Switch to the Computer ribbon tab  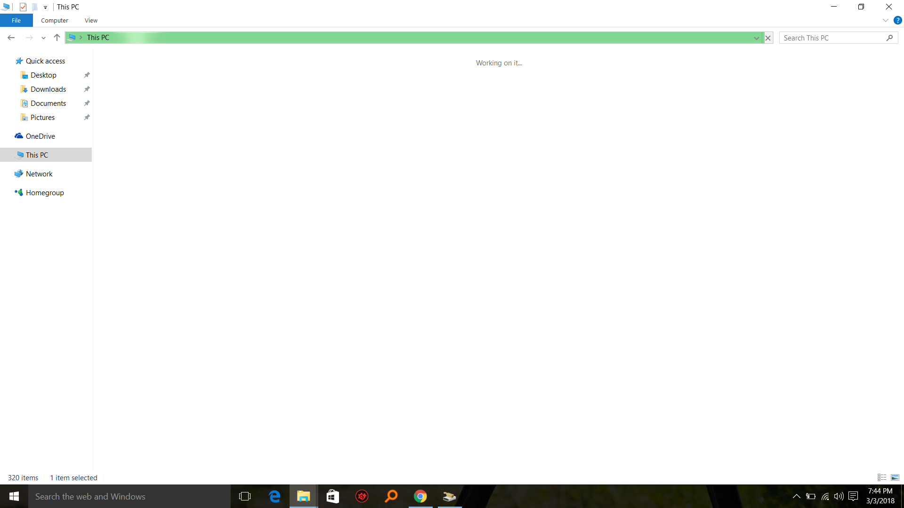54,20
